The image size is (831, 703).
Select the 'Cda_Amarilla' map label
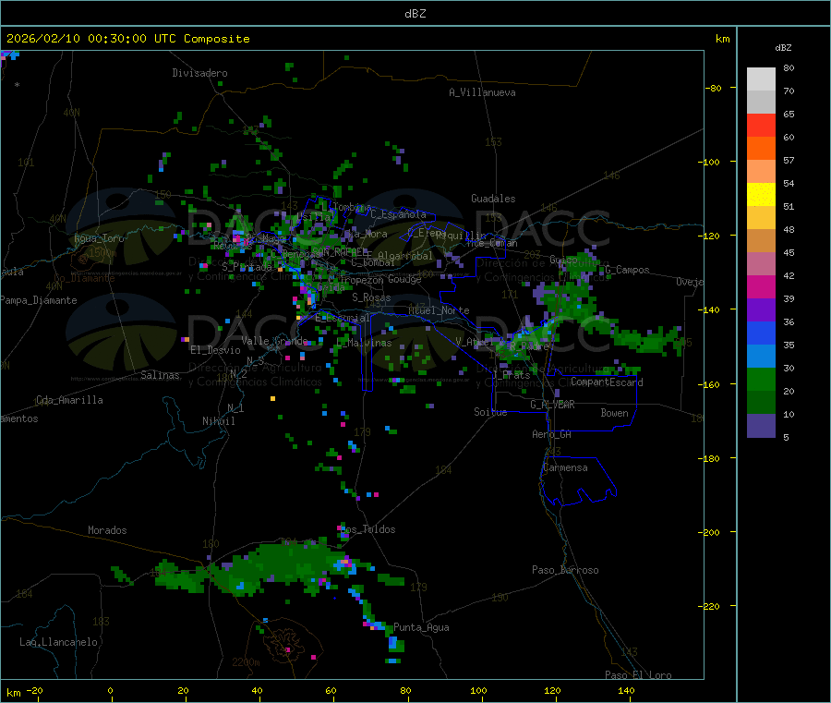69,400
